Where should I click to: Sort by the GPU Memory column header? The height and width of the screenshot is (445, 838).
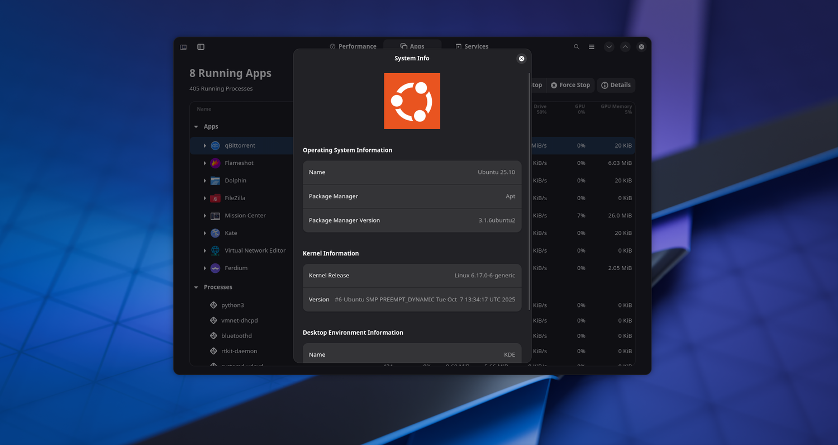616,109
